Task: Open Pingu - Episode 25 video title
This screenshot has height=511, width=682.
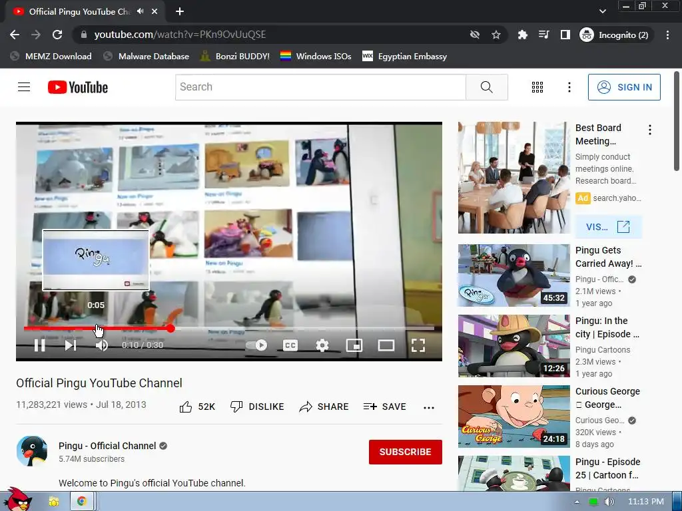Action: (x=607, y=468)
